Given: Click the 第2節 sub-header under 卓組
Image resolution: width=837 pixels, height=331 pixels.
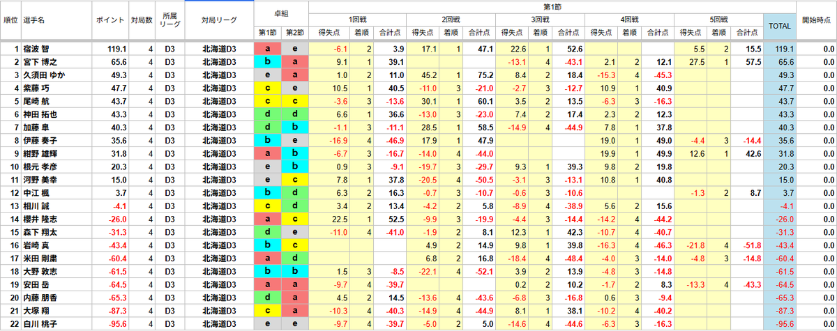Looking at the screenshot, I should point(294,33).
